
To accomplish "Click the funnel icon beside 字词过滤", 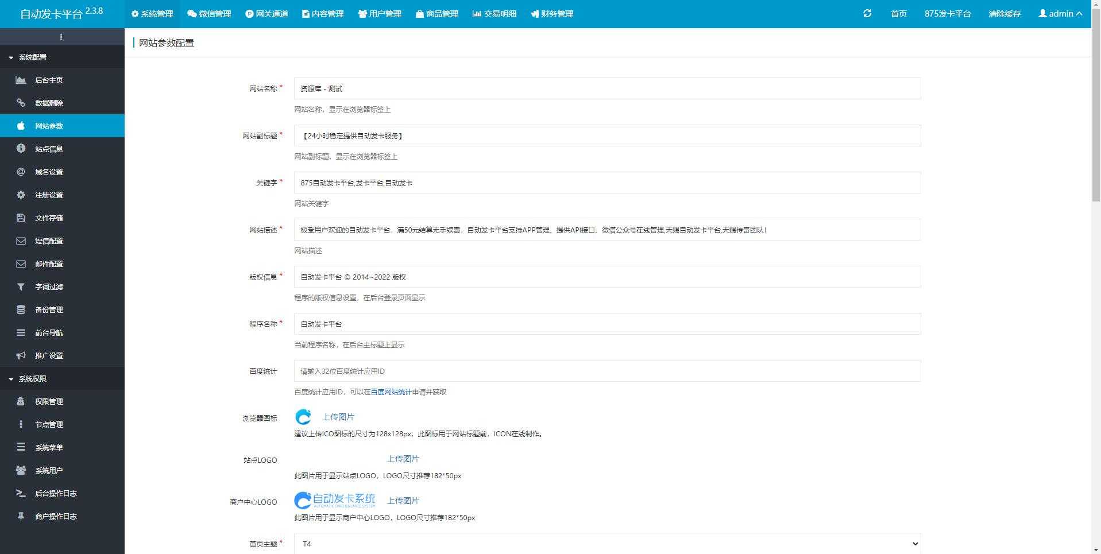I will click(21, 286).
